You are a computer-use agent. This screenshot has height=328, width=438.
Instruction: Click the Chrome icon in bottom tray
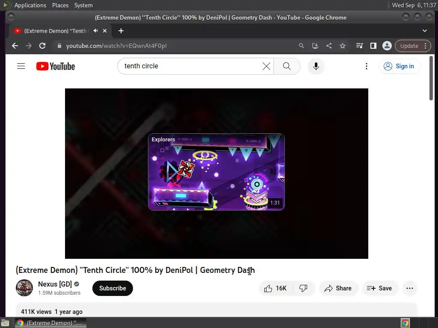pos(405,323)
